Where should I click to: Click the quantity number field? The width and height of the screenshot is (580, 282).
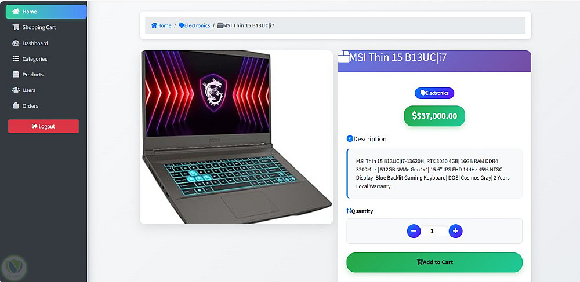434,232
